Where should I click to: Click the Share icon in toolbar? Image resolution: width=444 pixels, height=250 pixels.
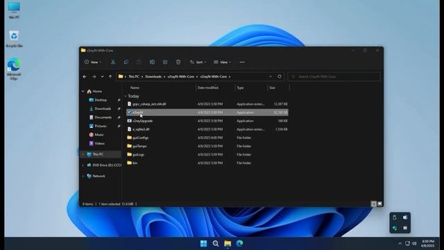point(165,62)
